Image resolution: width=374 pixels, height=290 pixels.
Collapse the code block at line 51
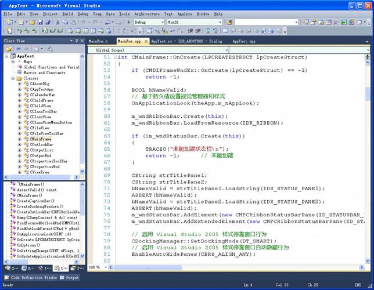click(115, 58)
